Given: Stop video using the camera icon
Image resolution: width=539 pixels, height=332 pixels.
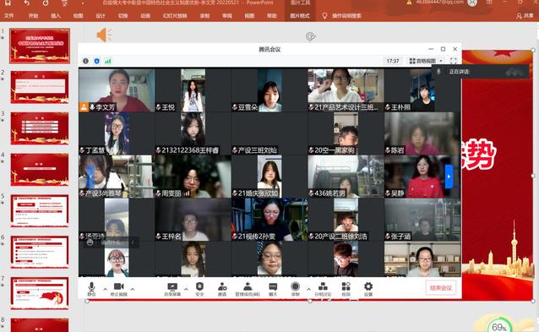Looking at the screenshot, I should click(118, 289).
